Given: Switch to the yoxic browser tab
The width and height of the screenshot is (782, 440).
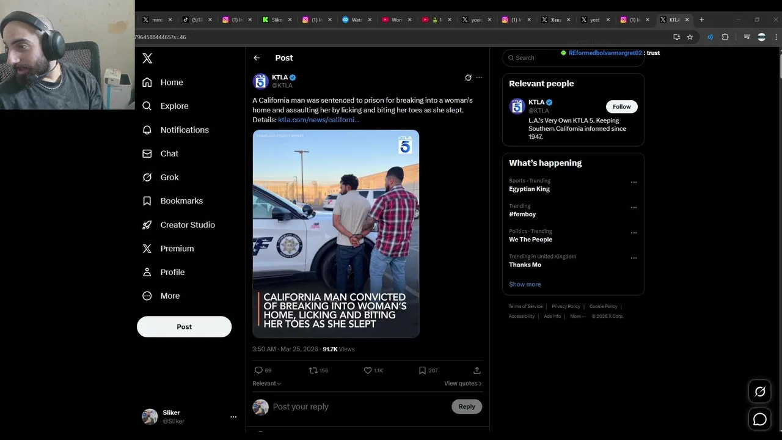Looking at the screenshot, I should (x=476, y=20).
